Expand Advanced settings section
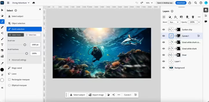The image size is (209, 102). click(x=18, y=60)
